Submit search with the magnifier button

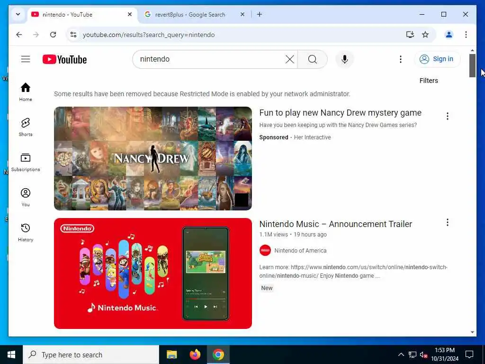tap(313, 59)
